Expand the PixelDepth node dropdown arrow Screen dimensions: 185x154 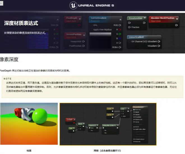click(x=80, y=19)
